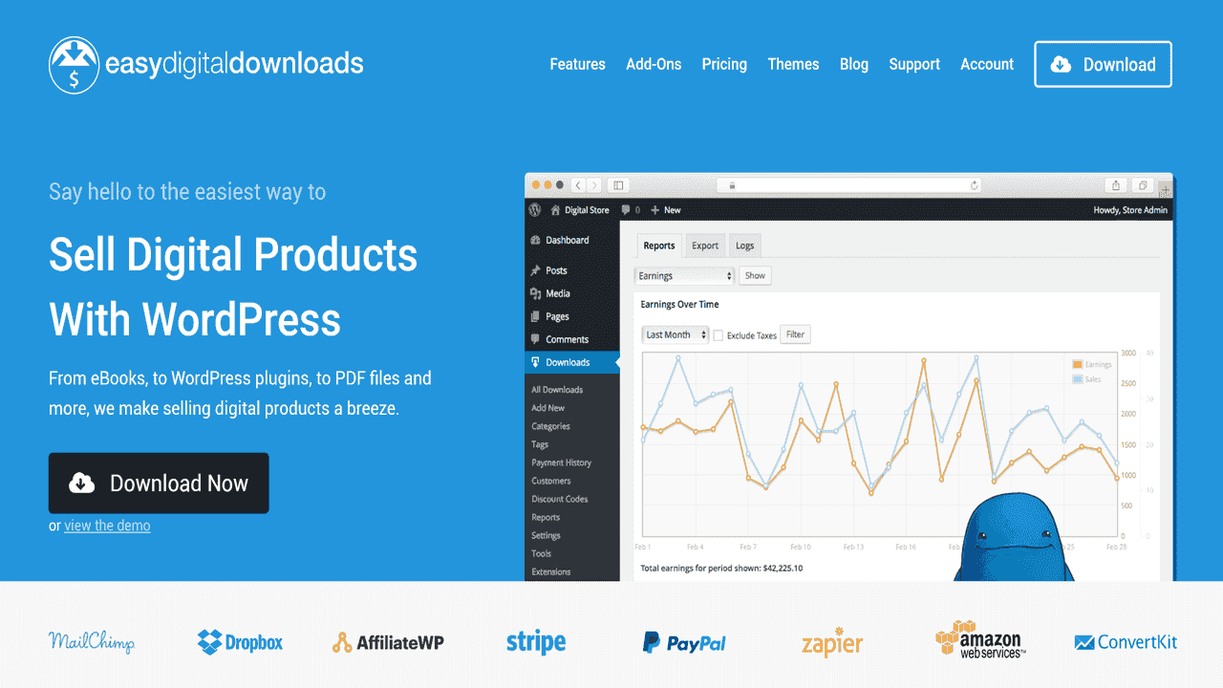The height and width of the screenshot is (688, 1223).
Task: Click the WordPress logo in admin bar
Action: coord(535,209)
